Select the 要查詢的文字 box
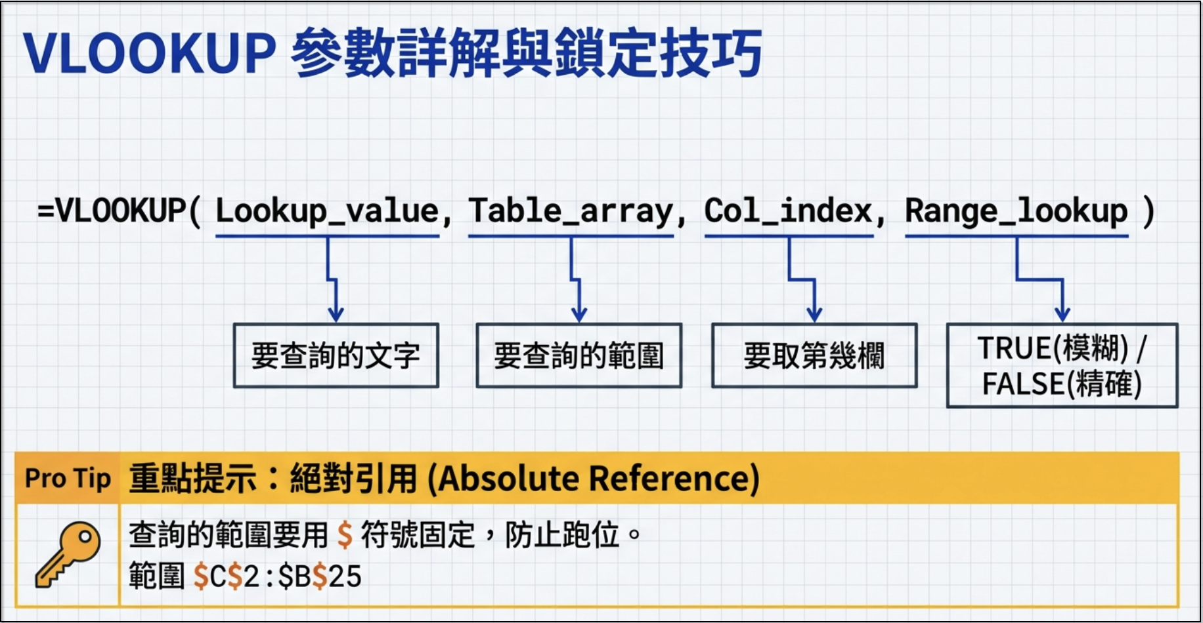This screenshot has height=623, width=1203. coord(336,355)
